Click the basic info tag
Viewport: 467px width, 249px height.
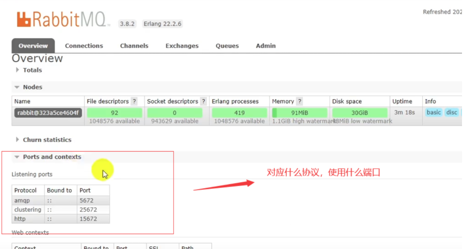tap(434, 112)
